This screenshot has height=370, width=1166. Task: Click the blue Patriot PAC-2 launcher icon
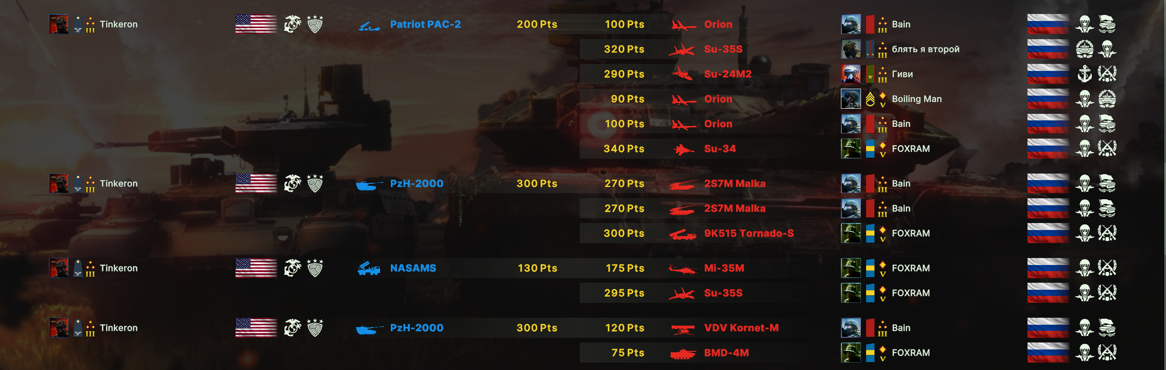pos(369,27)
